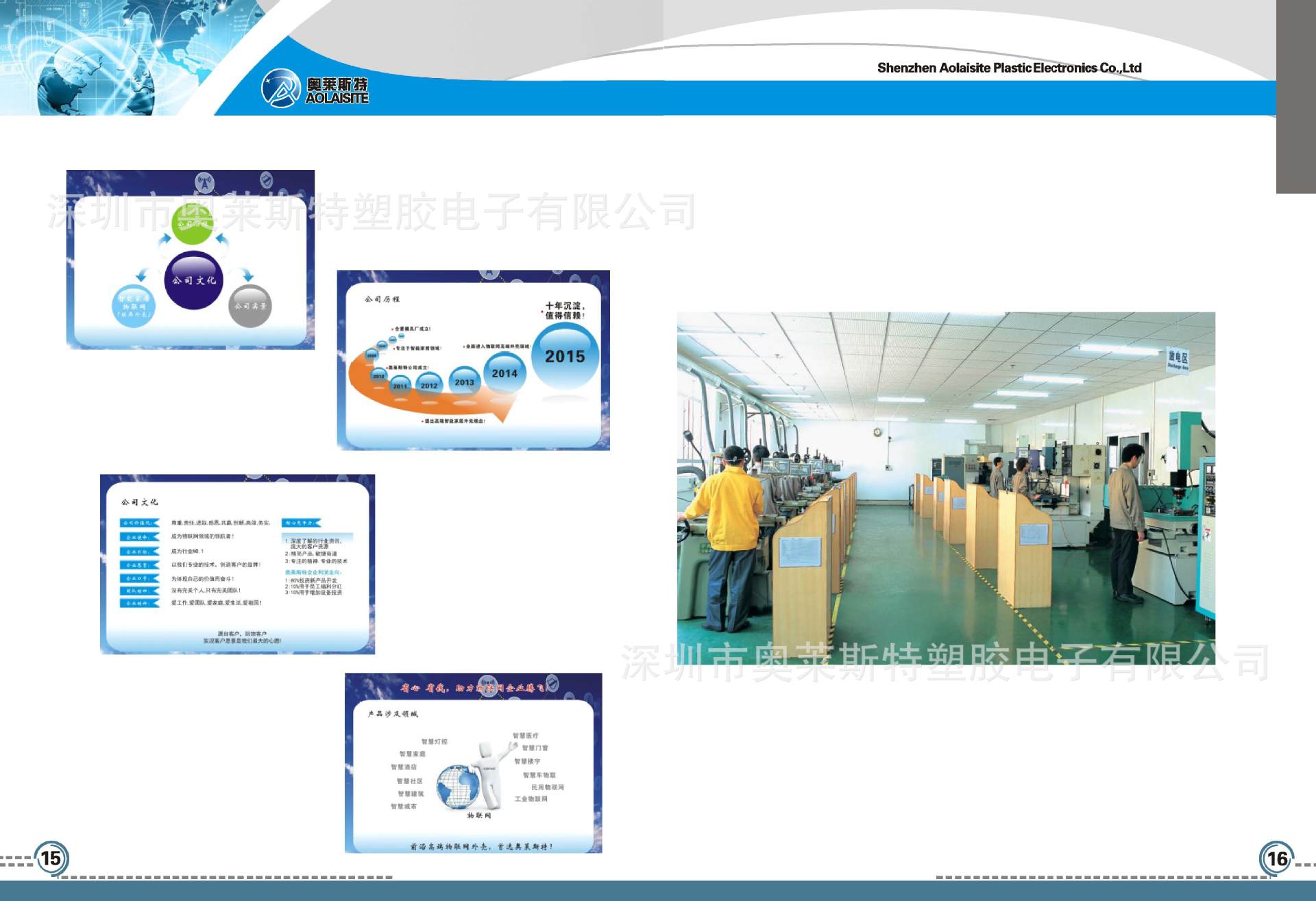Click the 2010 timeline bubble

tap(378, 376)
